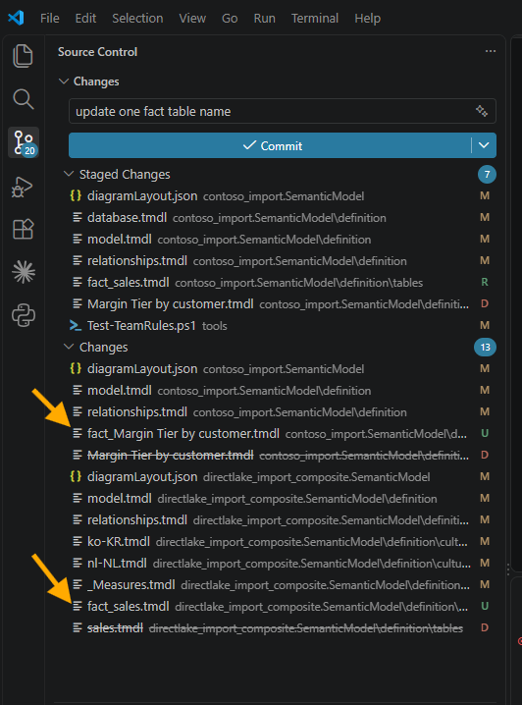The image size is (522, 705).
Task: Click the sparkle generate commit message icon
Action: (x=482, y=111)
